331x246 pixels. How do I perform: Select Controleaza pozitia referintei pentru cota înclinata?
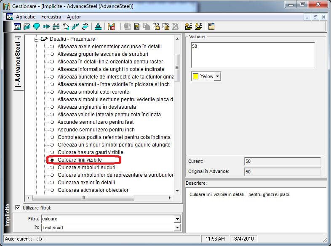(114, 137)
